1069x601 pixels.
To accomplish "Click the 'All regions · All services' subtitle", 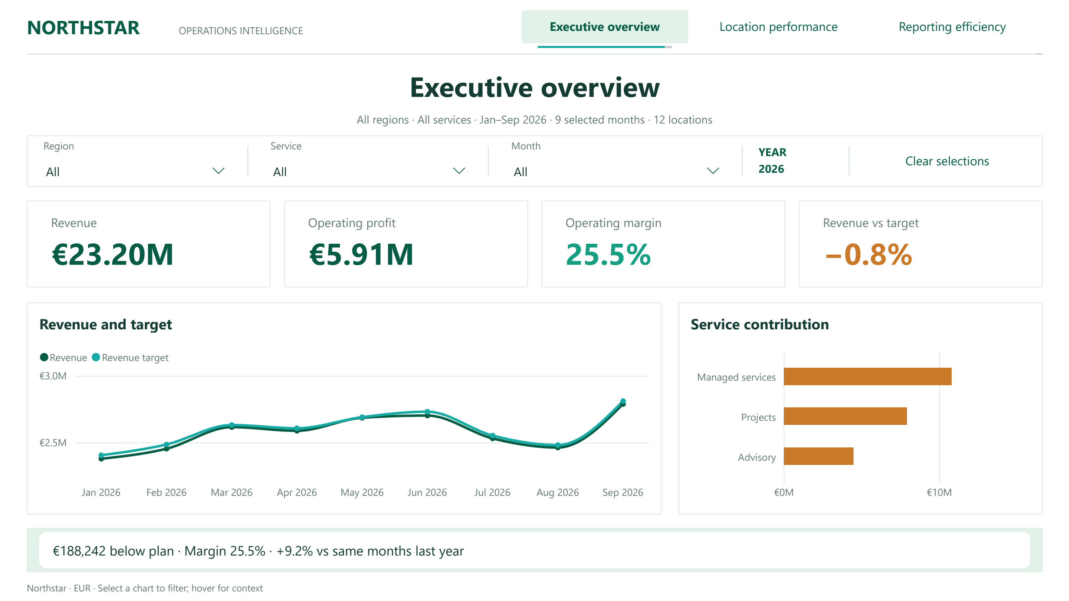I will tap(414, 120).
